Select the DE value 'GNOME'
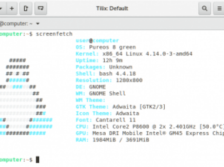Screen dimensions: 224x167 [x=98, y=87]
